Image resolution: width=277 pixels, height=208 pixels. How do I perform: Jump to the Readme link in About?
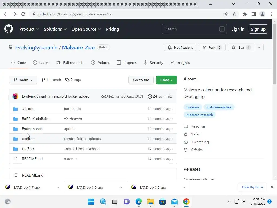pyautogui.click(x=194, y=126)
